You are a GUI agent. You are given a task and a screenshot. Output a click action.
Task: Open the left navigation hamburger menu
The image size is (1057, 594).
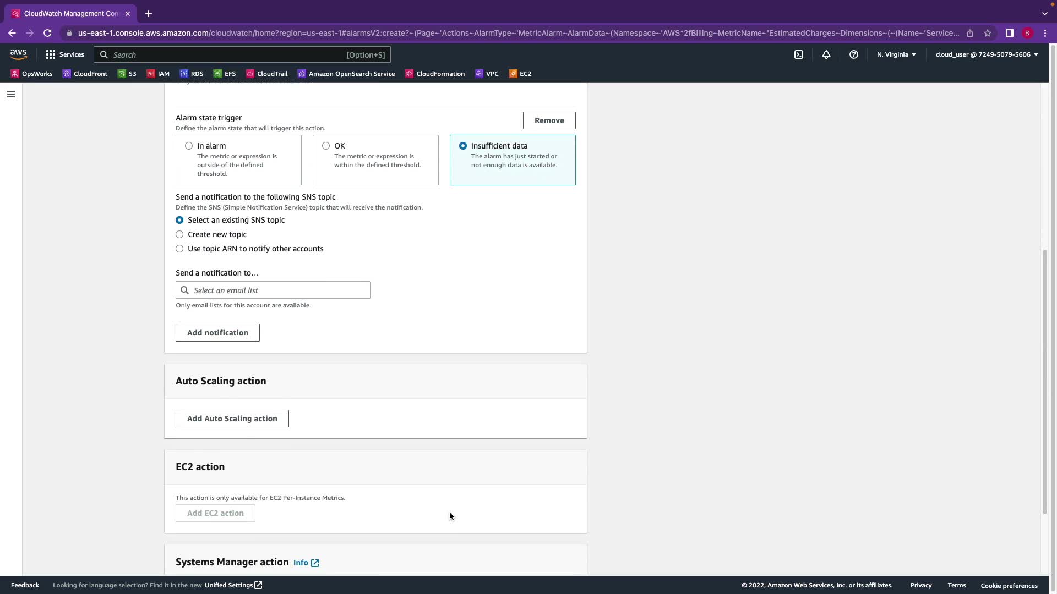10,94
